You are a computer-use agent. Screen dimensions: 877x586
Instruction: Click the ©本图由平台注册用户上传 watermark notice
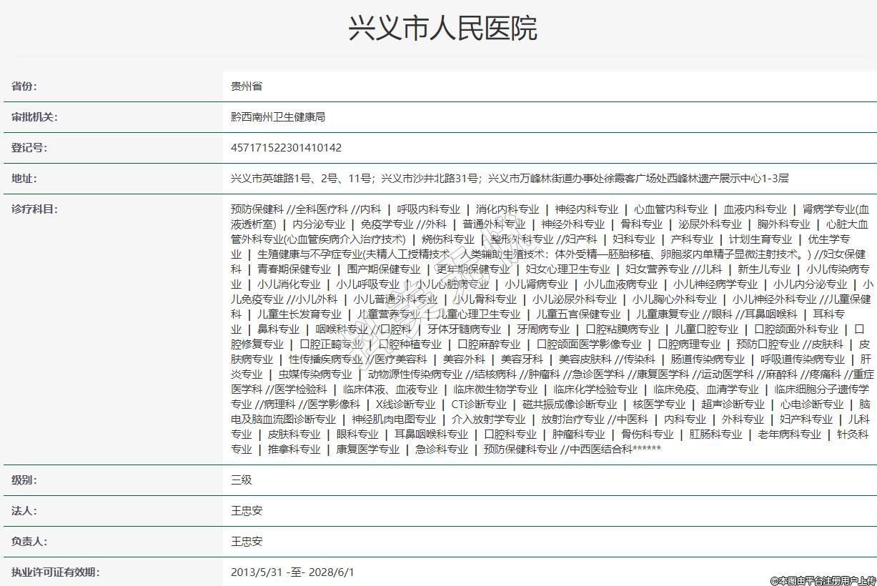(x=823, y=580)
